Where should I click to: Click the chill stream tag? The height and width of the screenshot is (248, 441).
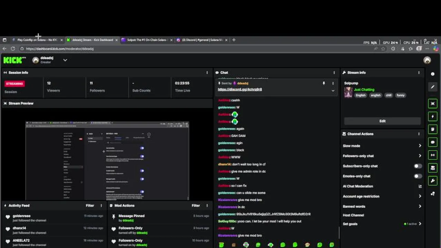(389, 95)
